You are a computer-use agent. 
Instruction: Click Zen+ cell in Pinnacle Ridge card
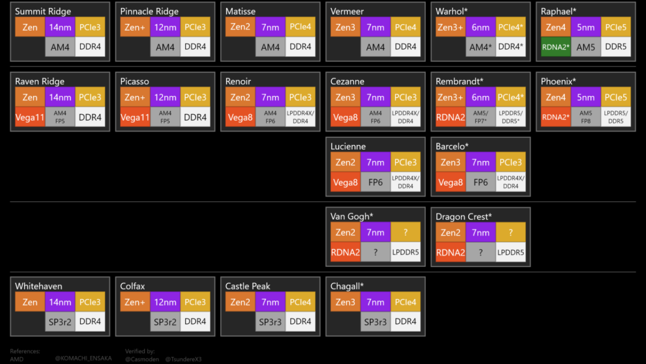pos(135,27)
